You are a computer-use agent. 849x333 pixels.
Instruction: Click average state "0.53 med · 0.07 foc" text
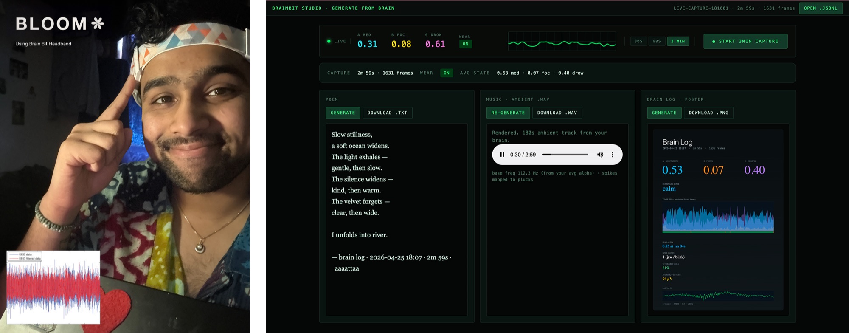pos(540,73)
